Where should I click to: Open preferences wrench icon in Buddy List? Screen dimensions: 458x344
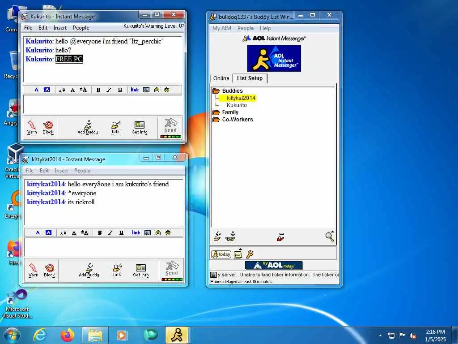(250, 254)
